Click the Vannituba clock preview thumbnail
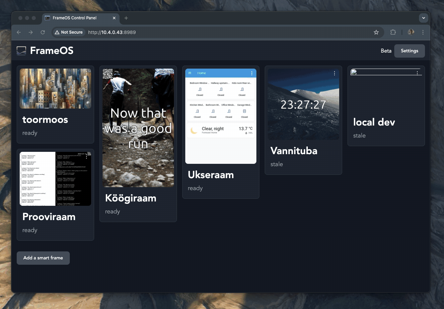Viewport: 444px width, 309px height. coord(303,104)
